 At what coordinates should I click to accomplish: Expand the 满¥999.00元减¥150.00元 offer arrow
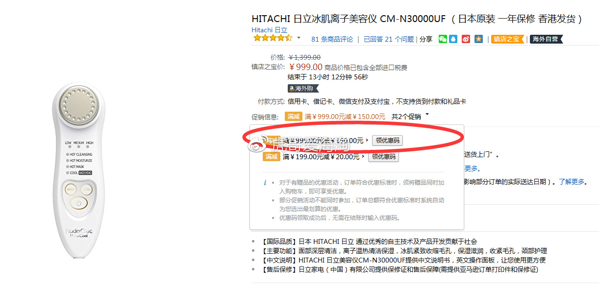(367, 141)
